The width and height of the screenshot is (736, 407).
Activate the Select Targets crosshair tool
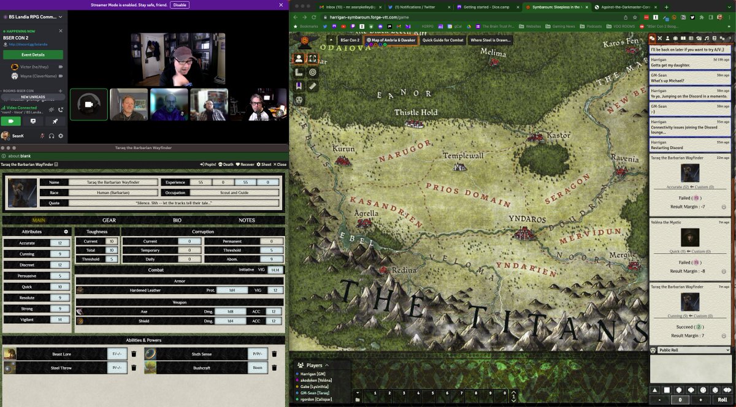coord(312,72)
